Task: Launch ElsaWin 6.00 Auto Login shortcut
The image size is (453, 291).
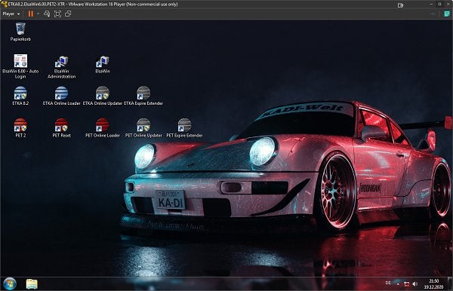Action: click(x=20, y=66)
